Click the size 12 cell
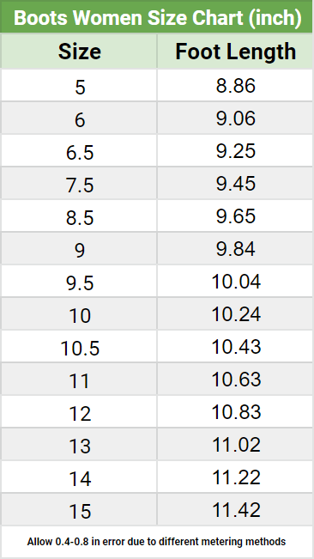The height and width of the screenshot is (559, 314). click(x=79, y=412)
